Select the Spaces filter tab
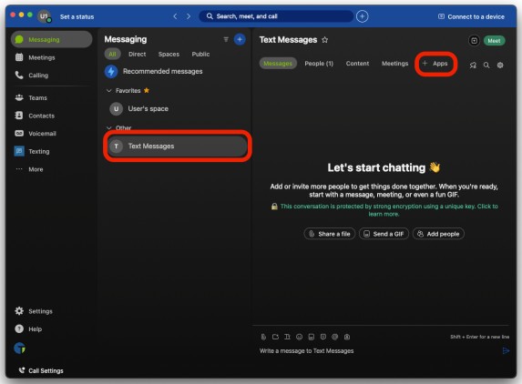Screen dimensions: 522x384 pos(169,55)
